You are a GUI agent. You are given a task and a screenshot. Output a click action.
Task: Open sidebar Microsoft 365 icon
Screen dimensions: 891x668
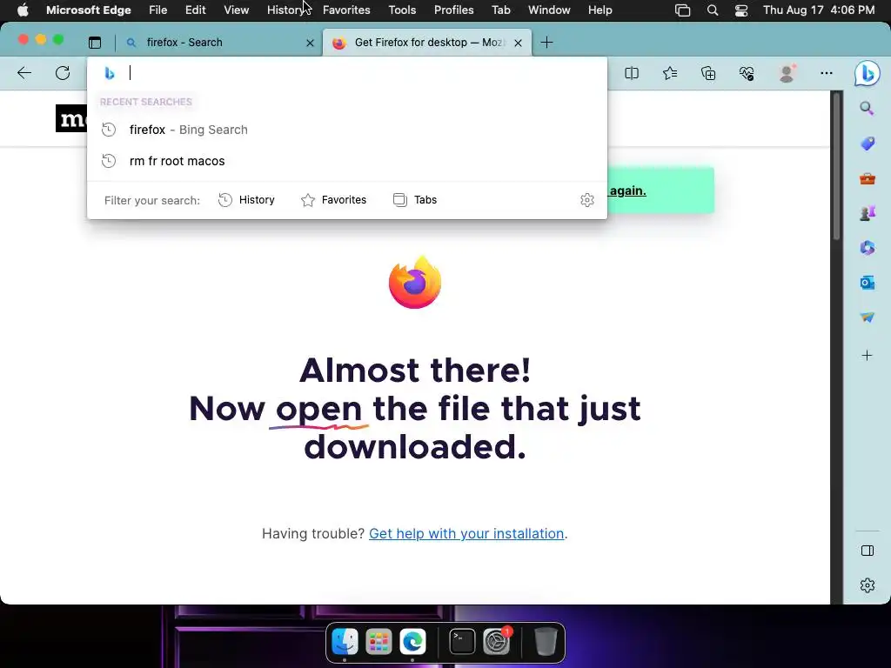pyautogui.click(x=868, y=248)
